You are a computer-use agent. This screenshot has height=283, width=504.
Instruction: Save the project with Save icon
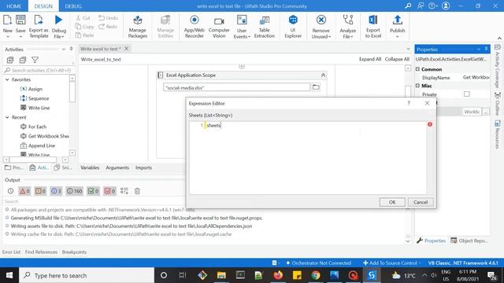click(20, 20)
